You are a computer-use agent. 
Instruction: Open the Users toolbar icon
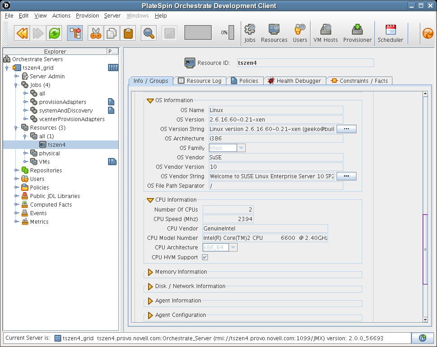(300, 33)
